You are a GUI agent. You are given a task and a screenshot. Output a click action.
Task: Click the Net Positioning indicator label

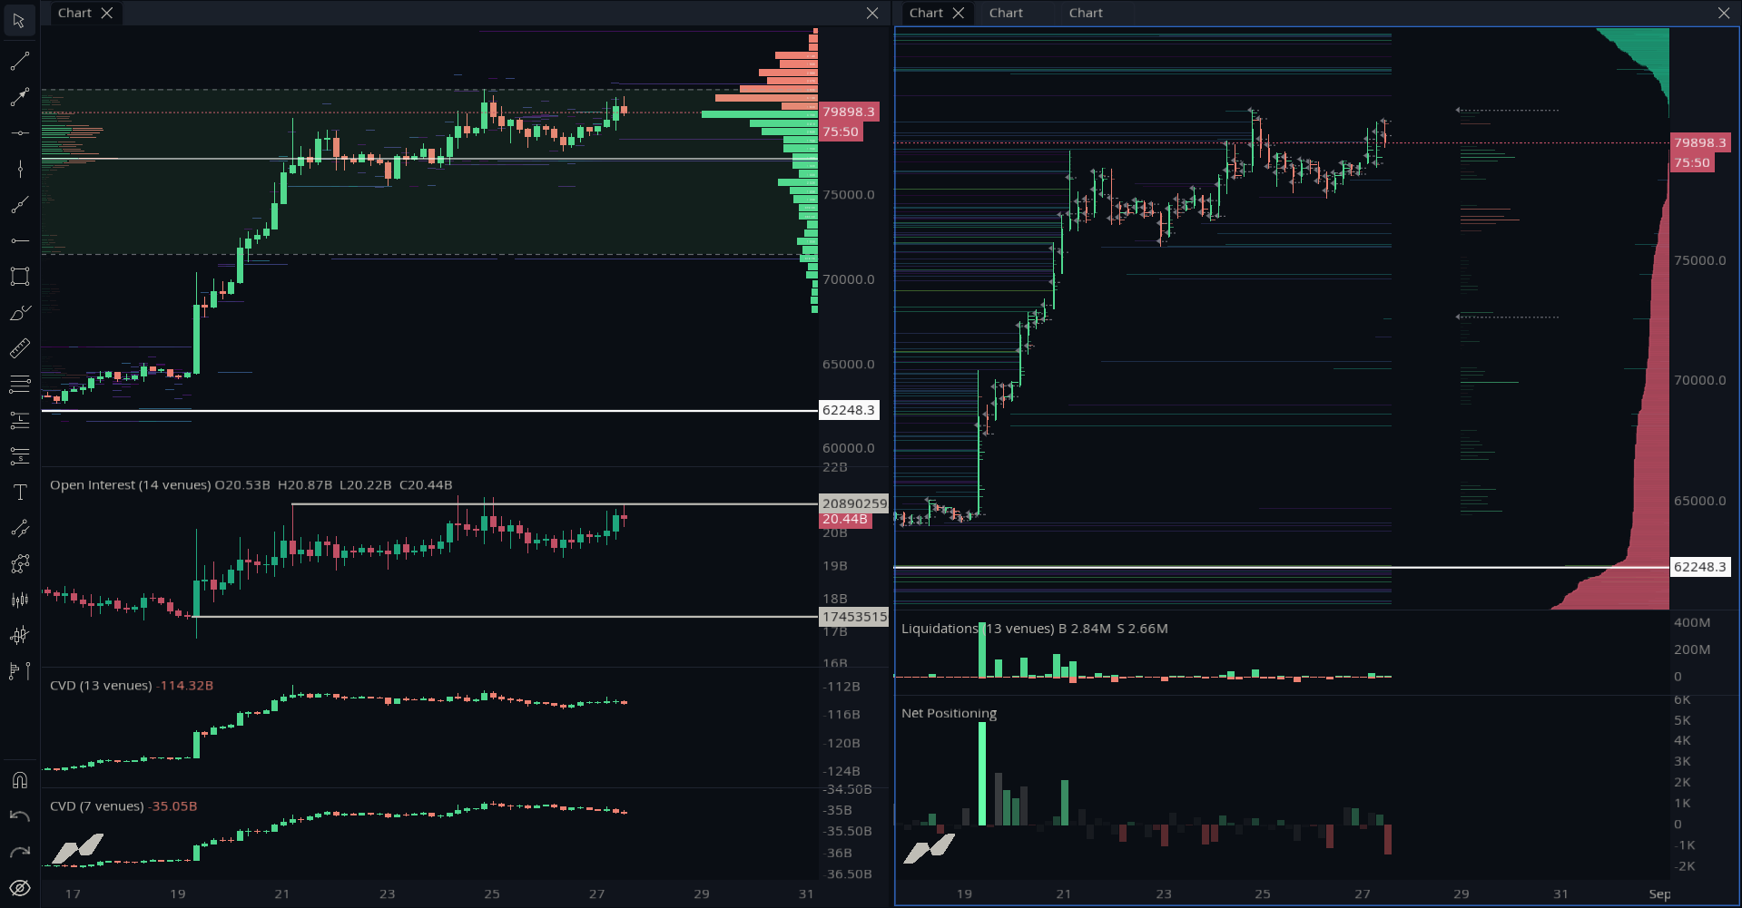pos(949,713)
